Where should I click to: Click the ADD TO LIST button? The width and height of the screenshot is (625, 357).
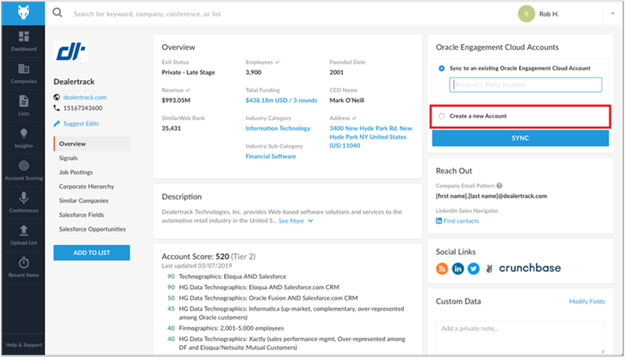click(91, 253)
